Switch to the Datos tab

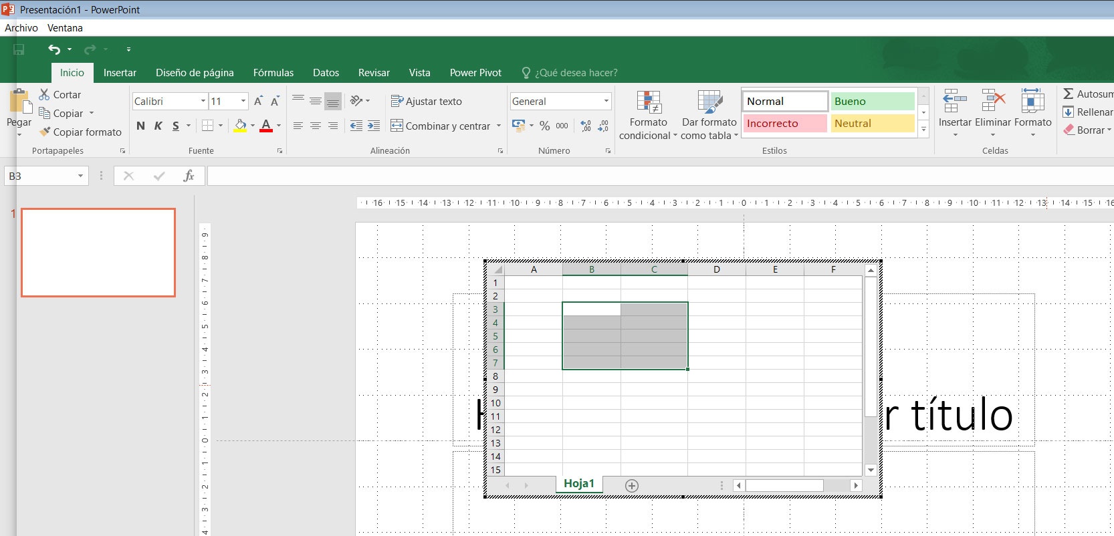tap(326, 73)
